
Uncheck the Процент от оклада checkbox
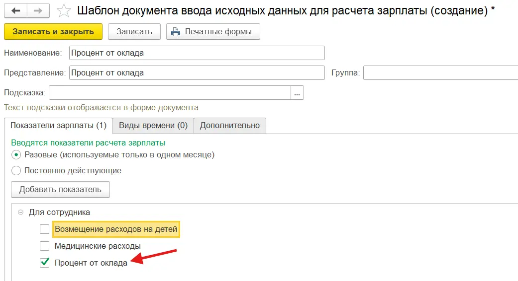(x=45, y=263)
